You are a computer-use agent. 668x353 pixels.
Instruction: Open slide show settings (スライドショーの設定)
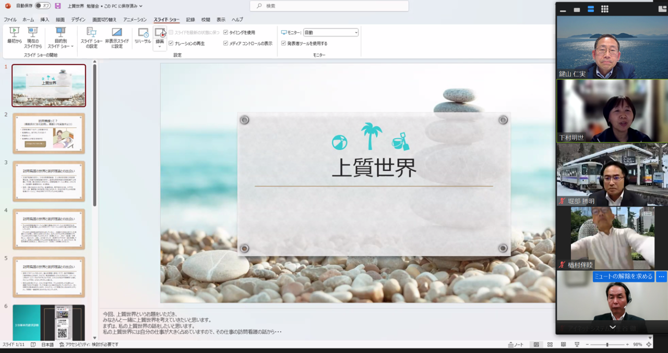pos(91,36)
